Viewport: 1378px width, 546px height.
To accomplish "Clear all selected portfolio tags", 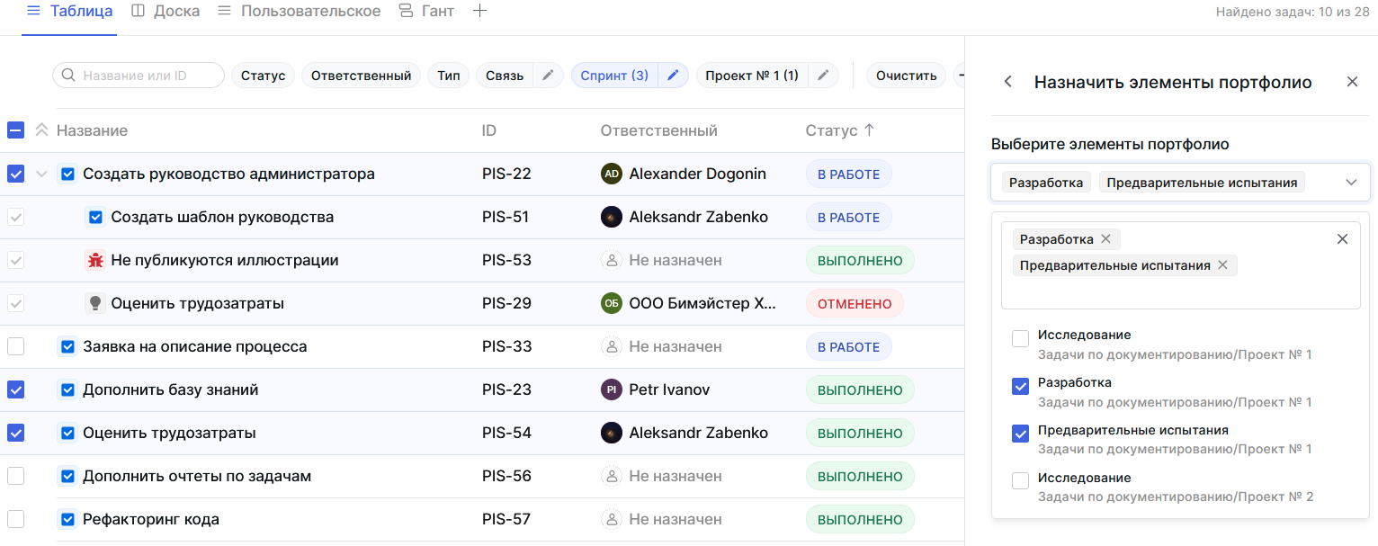I will coord(1342,239).
